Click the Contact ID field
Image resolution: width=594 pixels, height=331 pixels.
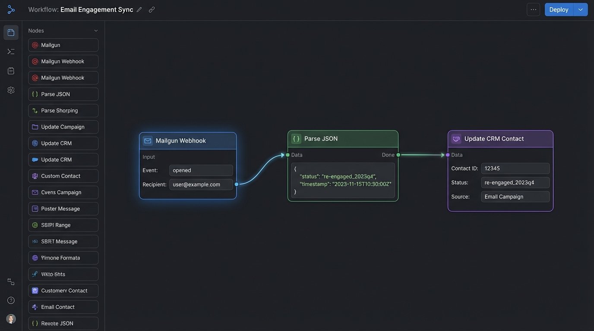coord(515,169)
